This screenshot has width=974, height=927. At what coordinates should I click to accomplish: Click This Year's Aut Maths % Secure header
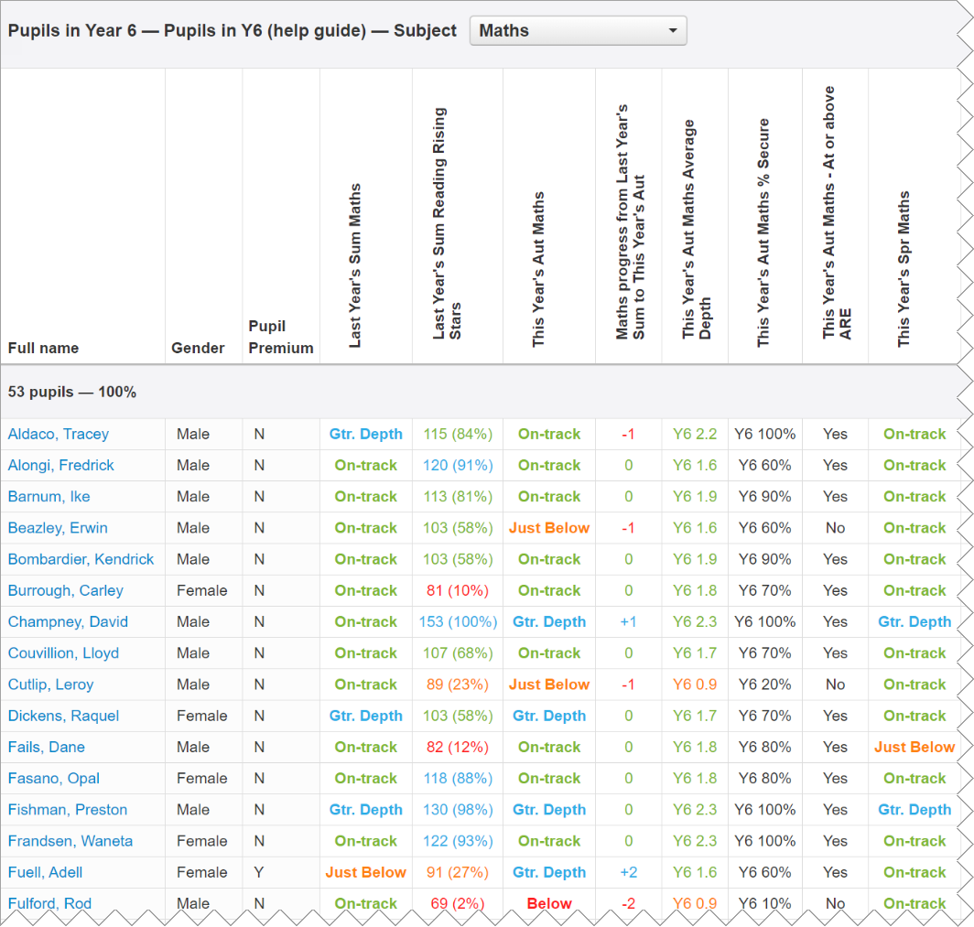point(763,232)
